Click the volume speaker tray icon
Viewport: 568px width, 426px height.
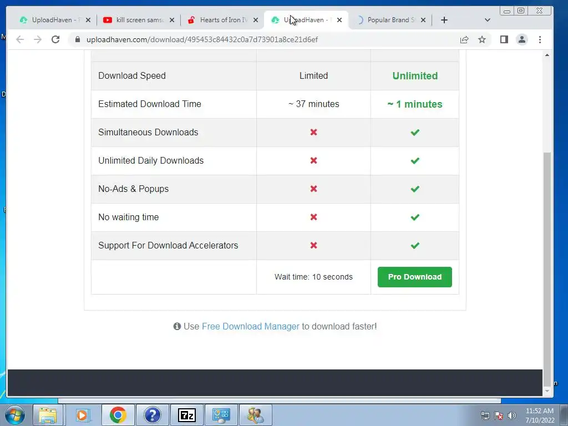tap(511, 415)
